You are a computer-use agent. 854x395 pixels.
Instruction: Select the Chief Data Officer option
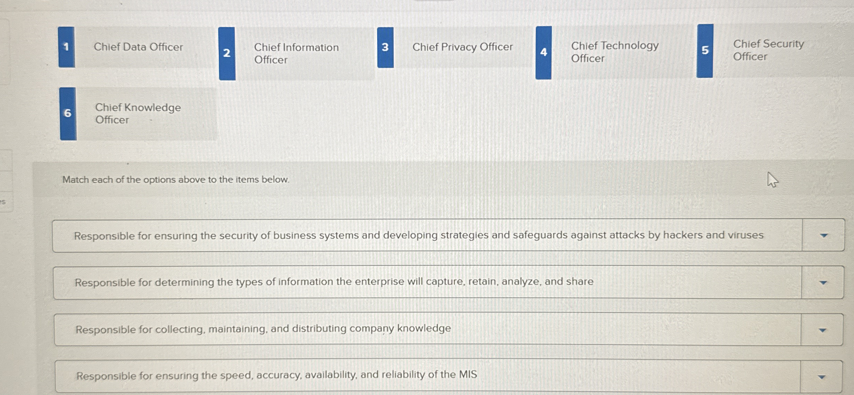point(138,47)
